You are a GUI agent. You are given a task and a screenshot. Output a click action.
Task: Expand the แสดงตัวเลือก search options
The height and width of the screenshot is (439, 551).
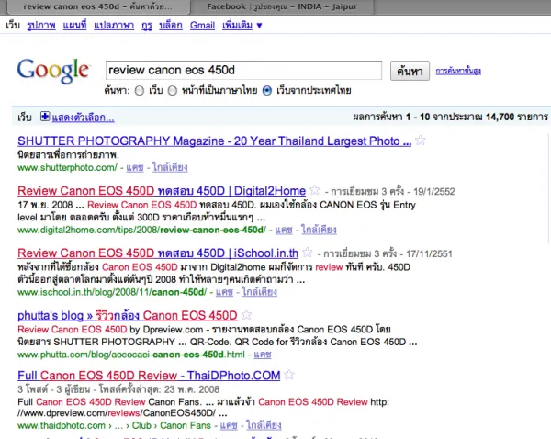(83, 118)
